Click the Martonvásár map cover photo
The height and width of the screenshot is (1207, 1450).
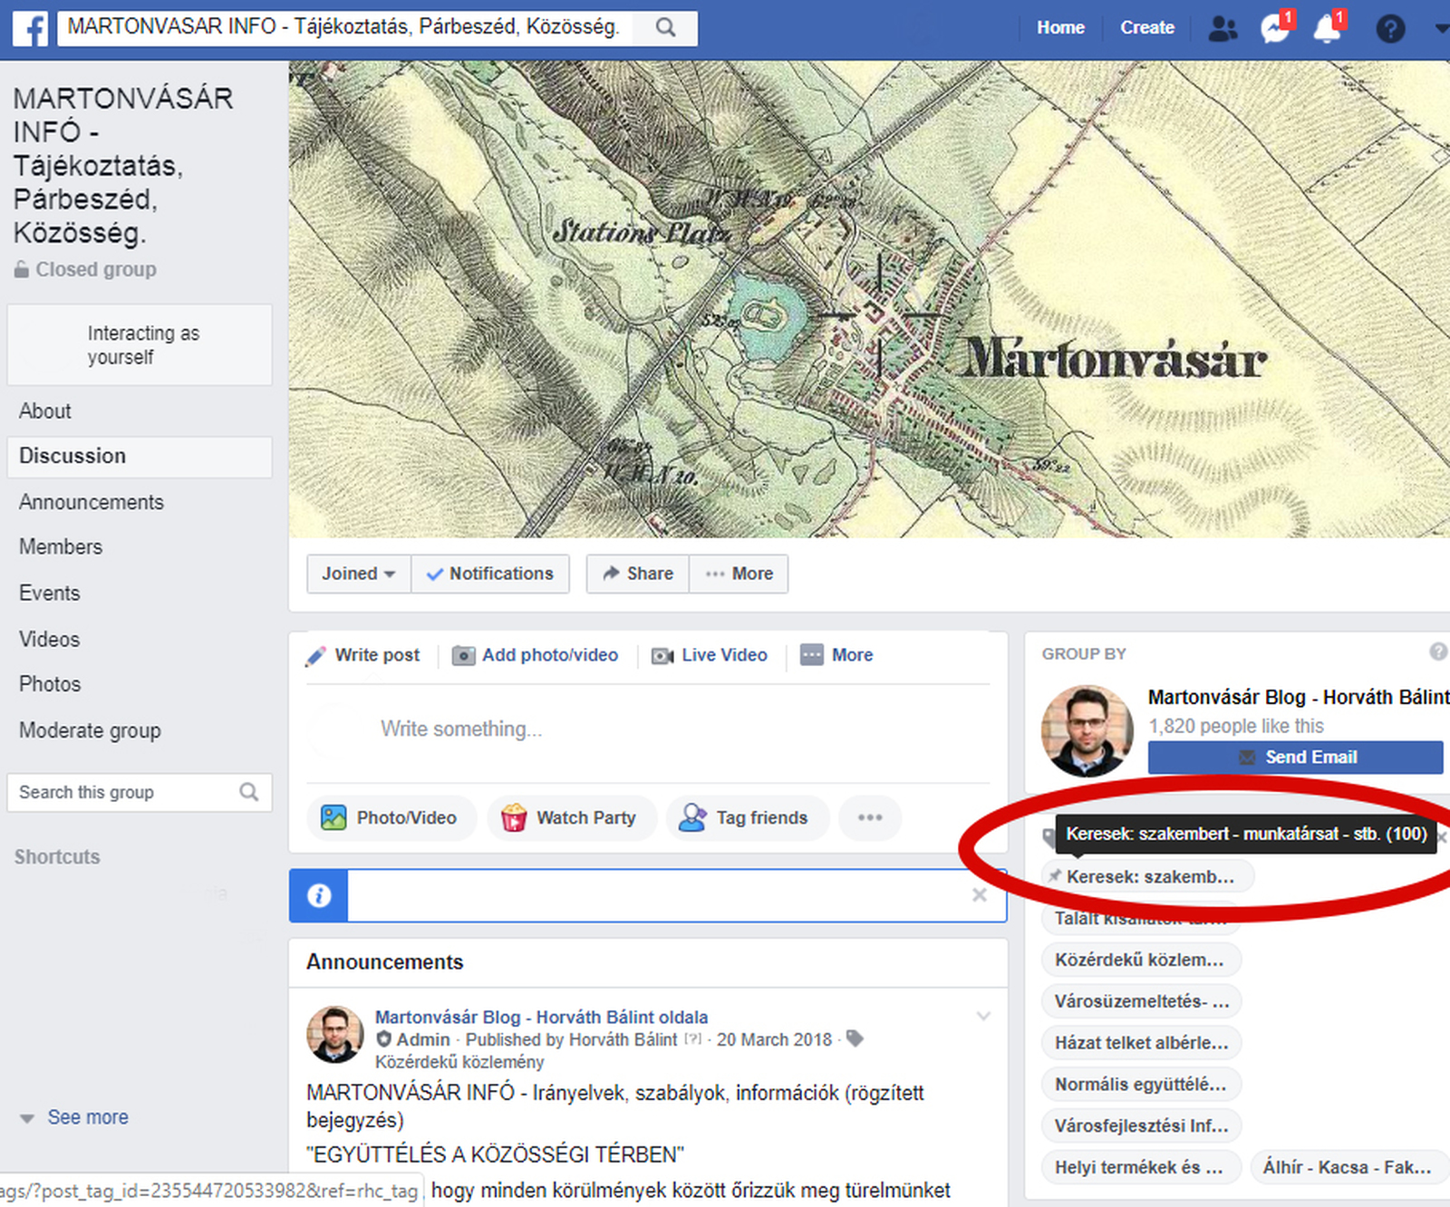click(x=869, y=299)
